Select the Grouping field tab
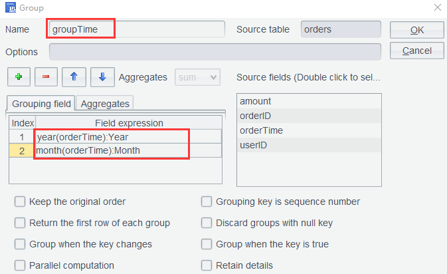The image size is (447, 274). pyautogui.click(x=41, y=103)
